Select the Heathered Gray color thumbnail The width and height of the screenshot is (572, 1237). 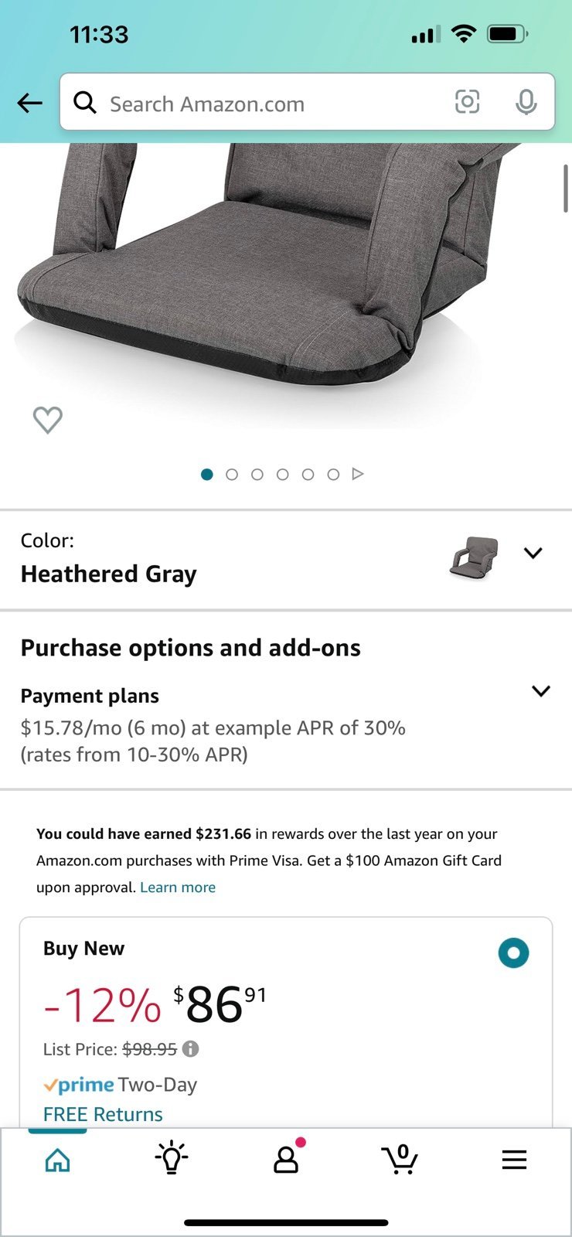[474, 558]
